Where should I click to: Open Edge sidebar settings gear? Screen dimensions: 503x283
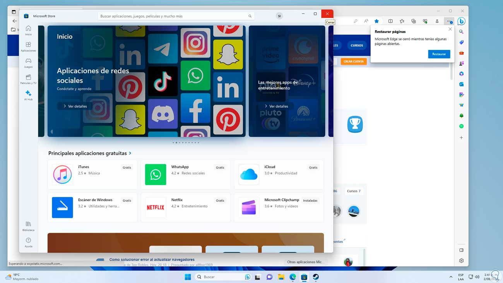point(461,261)
